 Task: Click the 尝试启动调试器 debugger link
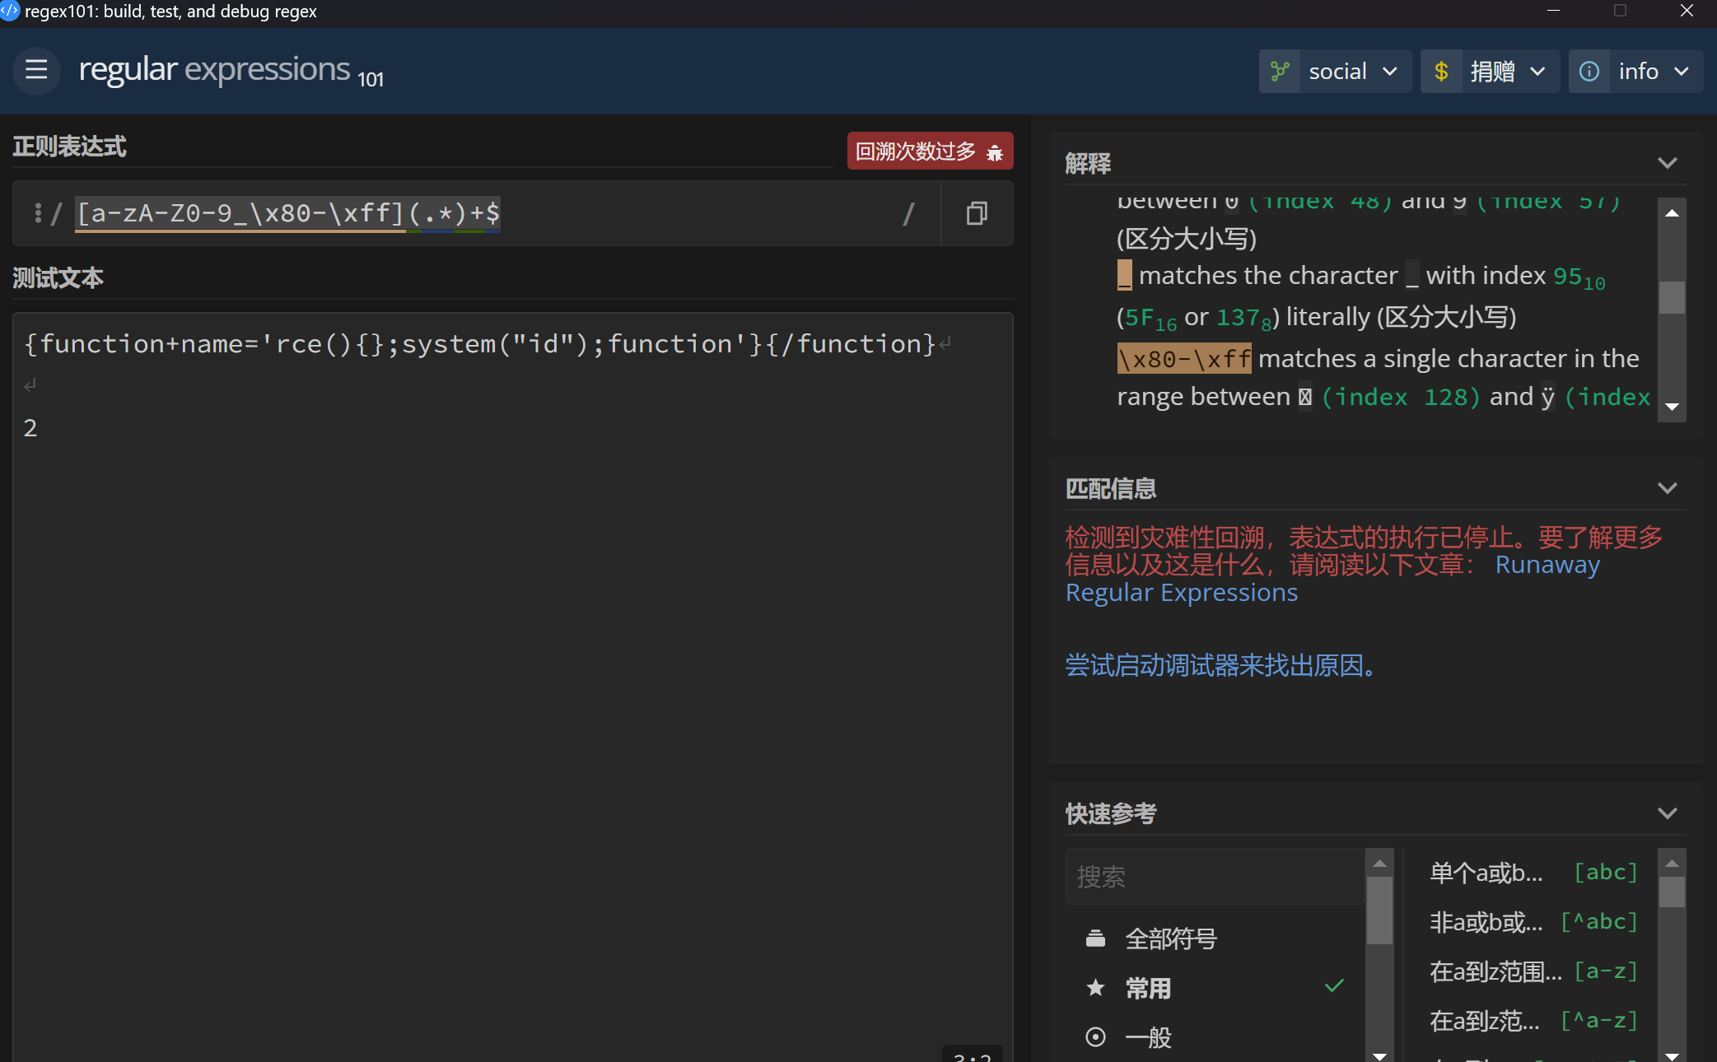tap(1220, 665)
